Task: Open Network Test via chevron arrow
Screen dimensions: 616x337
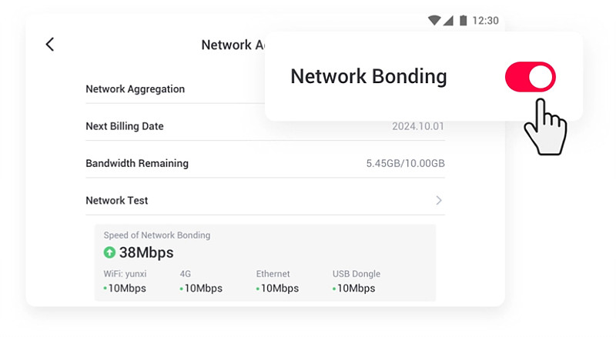Action: [x=439, y=200]
